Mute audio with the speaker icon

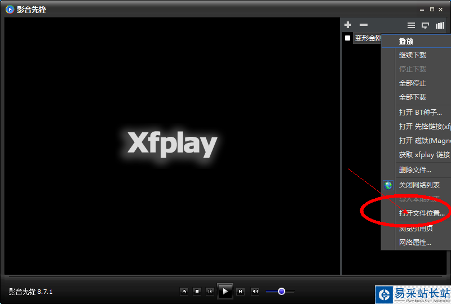255,292
